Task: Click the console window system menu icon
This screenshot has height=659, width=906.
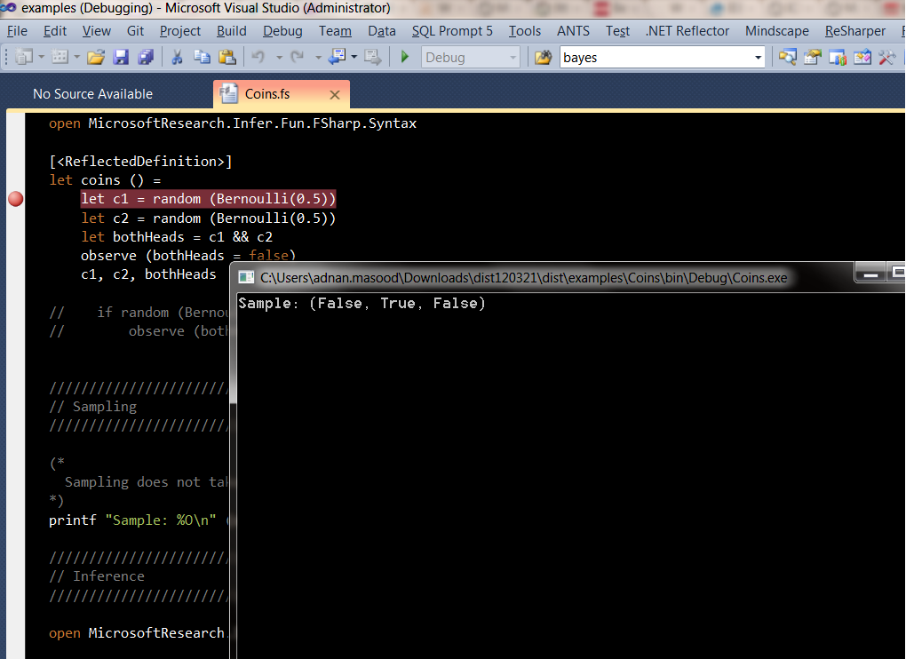Action: click(x=246, y=278)
